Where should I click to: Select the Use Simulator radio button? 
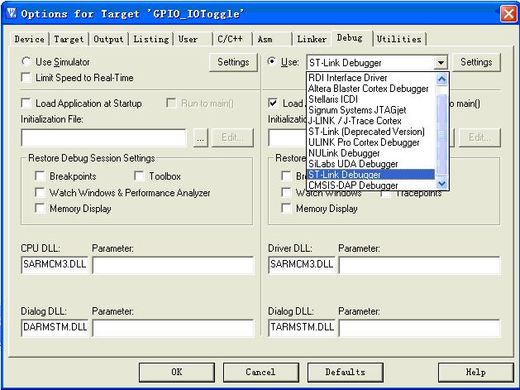tap(26, 62)
